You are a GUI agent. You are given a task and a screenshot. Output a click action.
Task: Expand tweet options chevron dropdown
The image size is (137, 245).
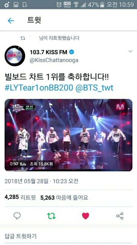131,51
